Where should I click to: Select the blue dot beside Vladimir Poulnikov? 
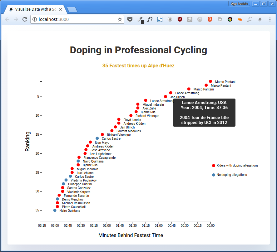[66, 180]
